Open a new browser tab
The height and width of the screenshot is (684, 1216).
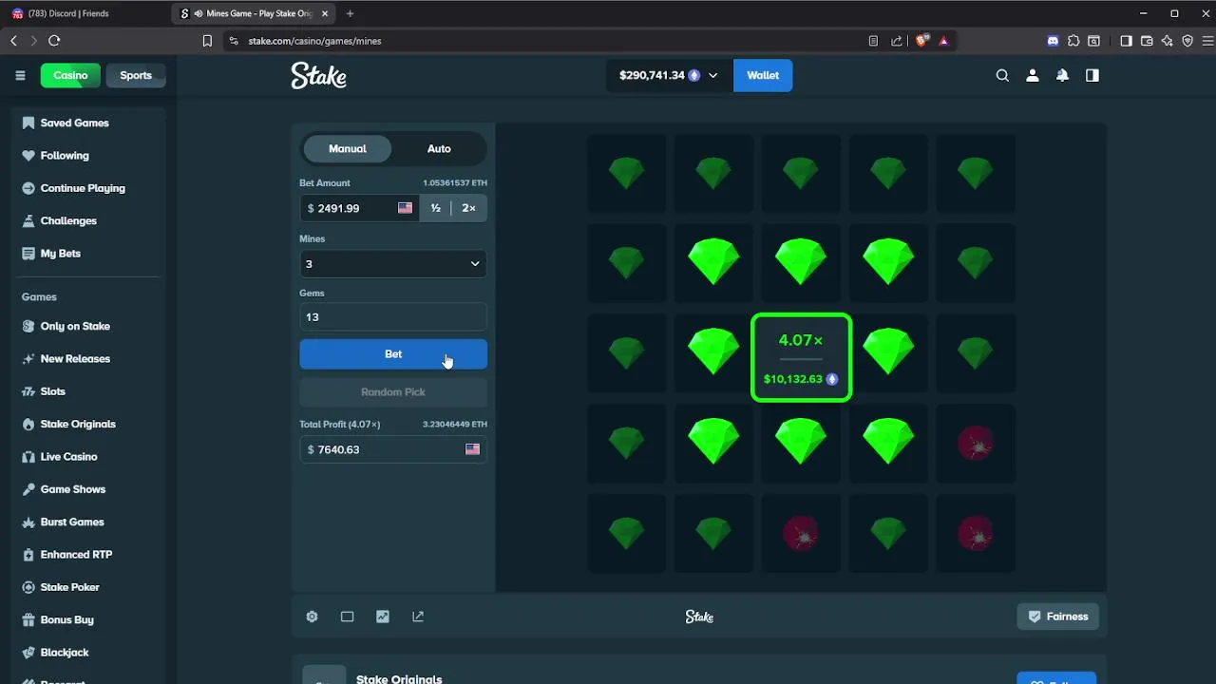click(x=351, y=13)
